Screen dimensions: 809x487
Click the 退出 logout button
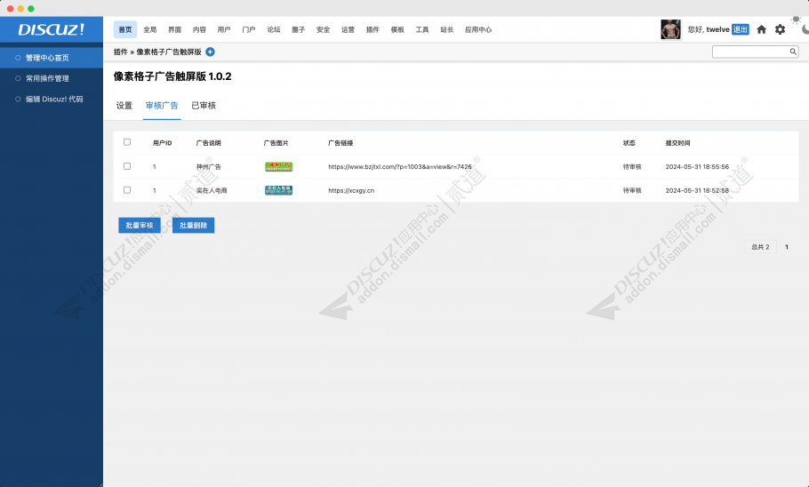[740, 29]
